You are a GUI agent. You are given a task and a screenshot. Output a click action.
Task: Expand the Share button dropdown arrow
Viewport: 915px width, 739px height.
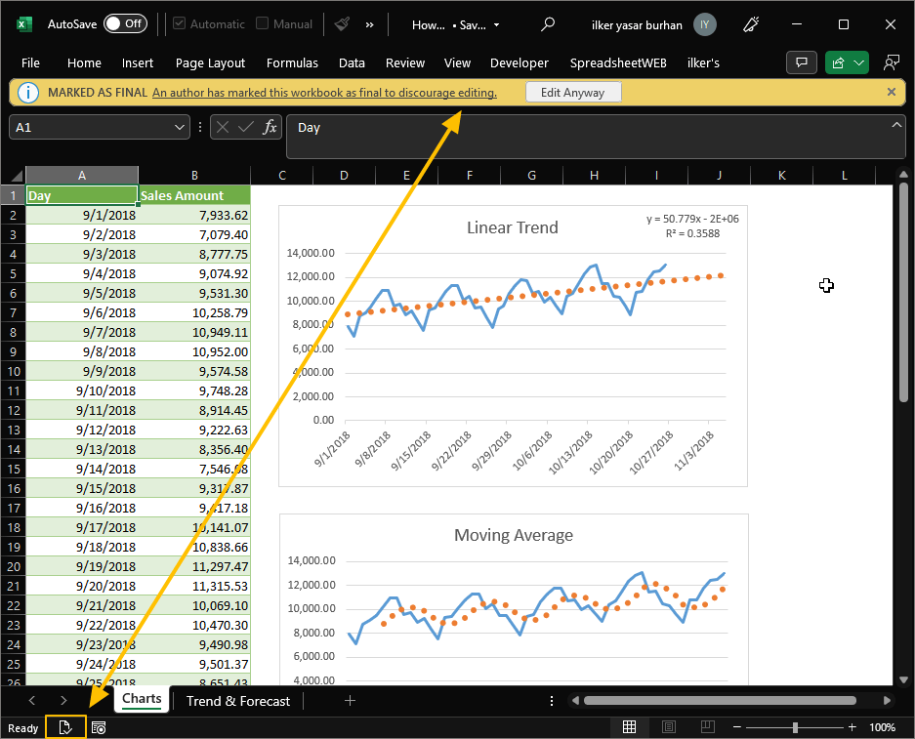859,62
